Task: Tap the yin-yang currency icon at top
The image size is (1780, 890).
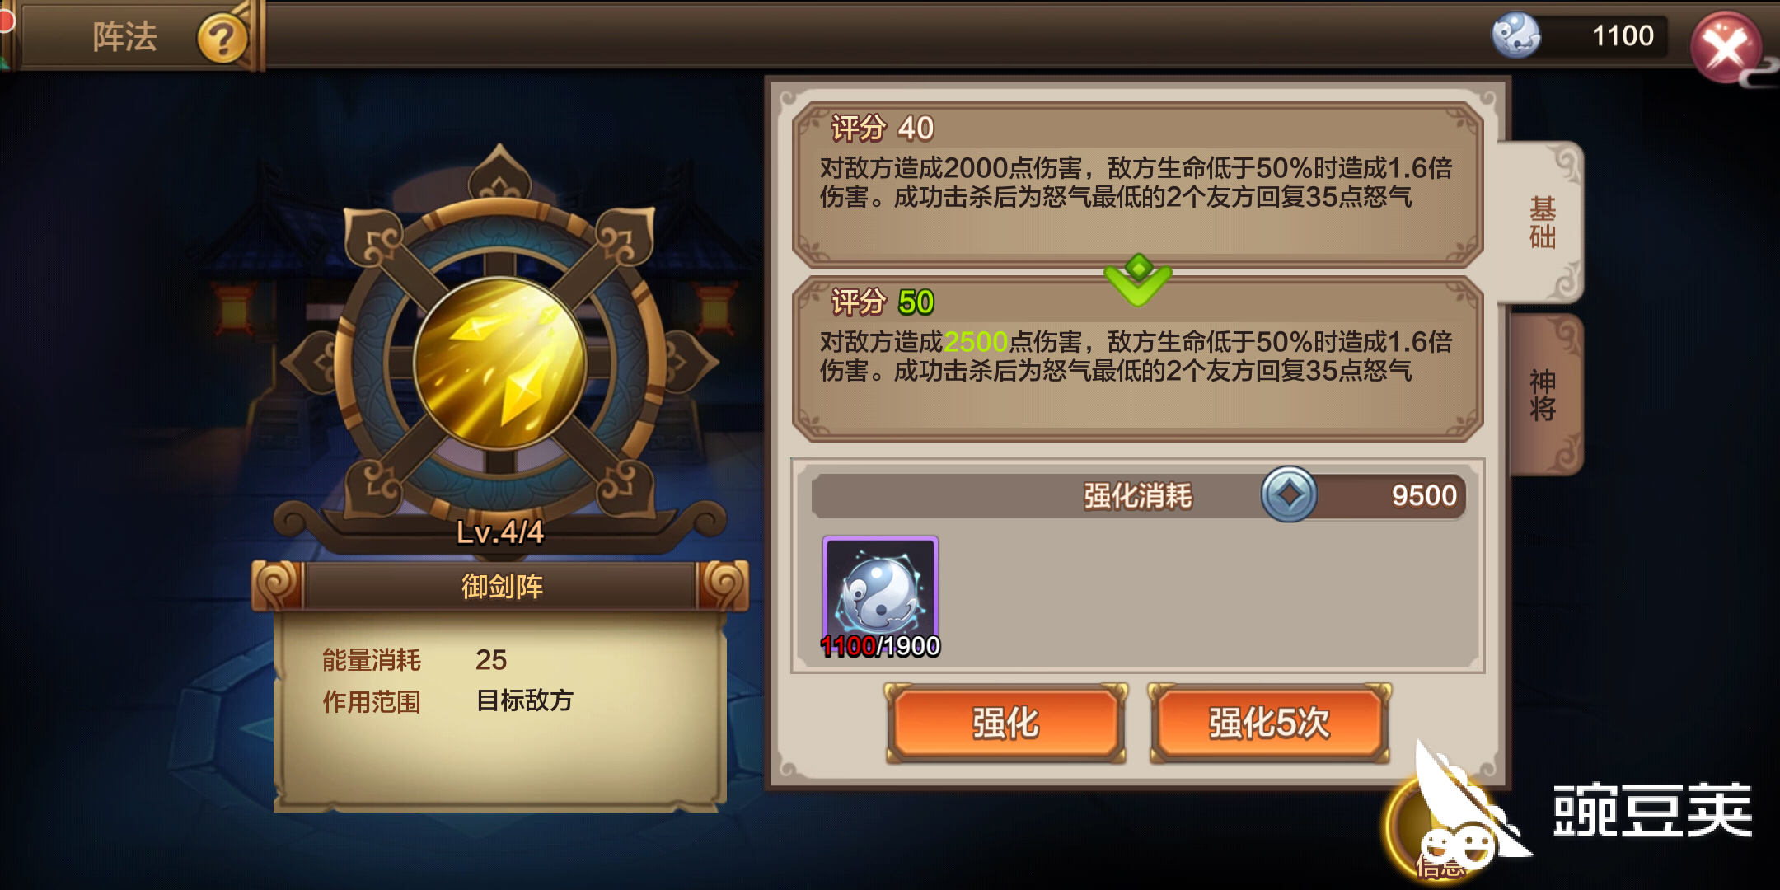Action: (1516, 35)
